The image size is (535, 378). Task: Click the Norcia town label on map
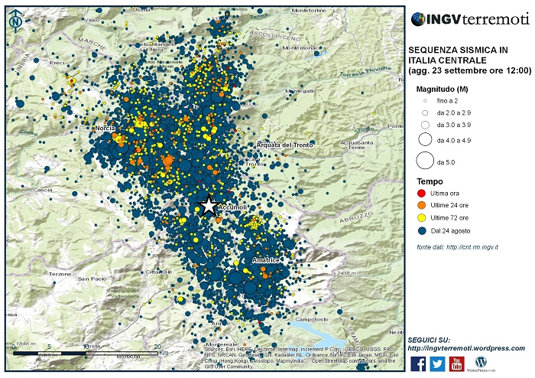pos(103,128)
